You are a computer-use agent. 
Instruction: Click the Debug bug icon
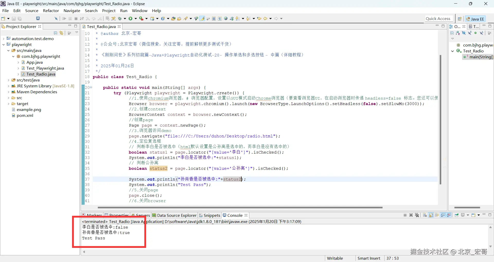120,18
